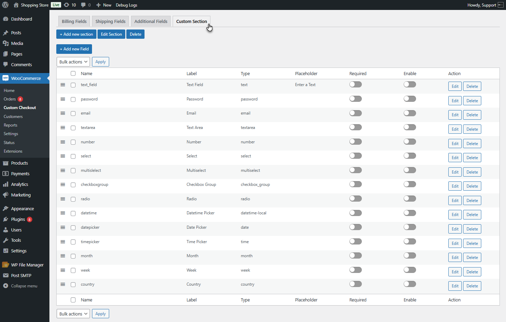The width and height of the screenshot is (506, 322).
Task: Collapse the admin menu
Action: point(5,286)
